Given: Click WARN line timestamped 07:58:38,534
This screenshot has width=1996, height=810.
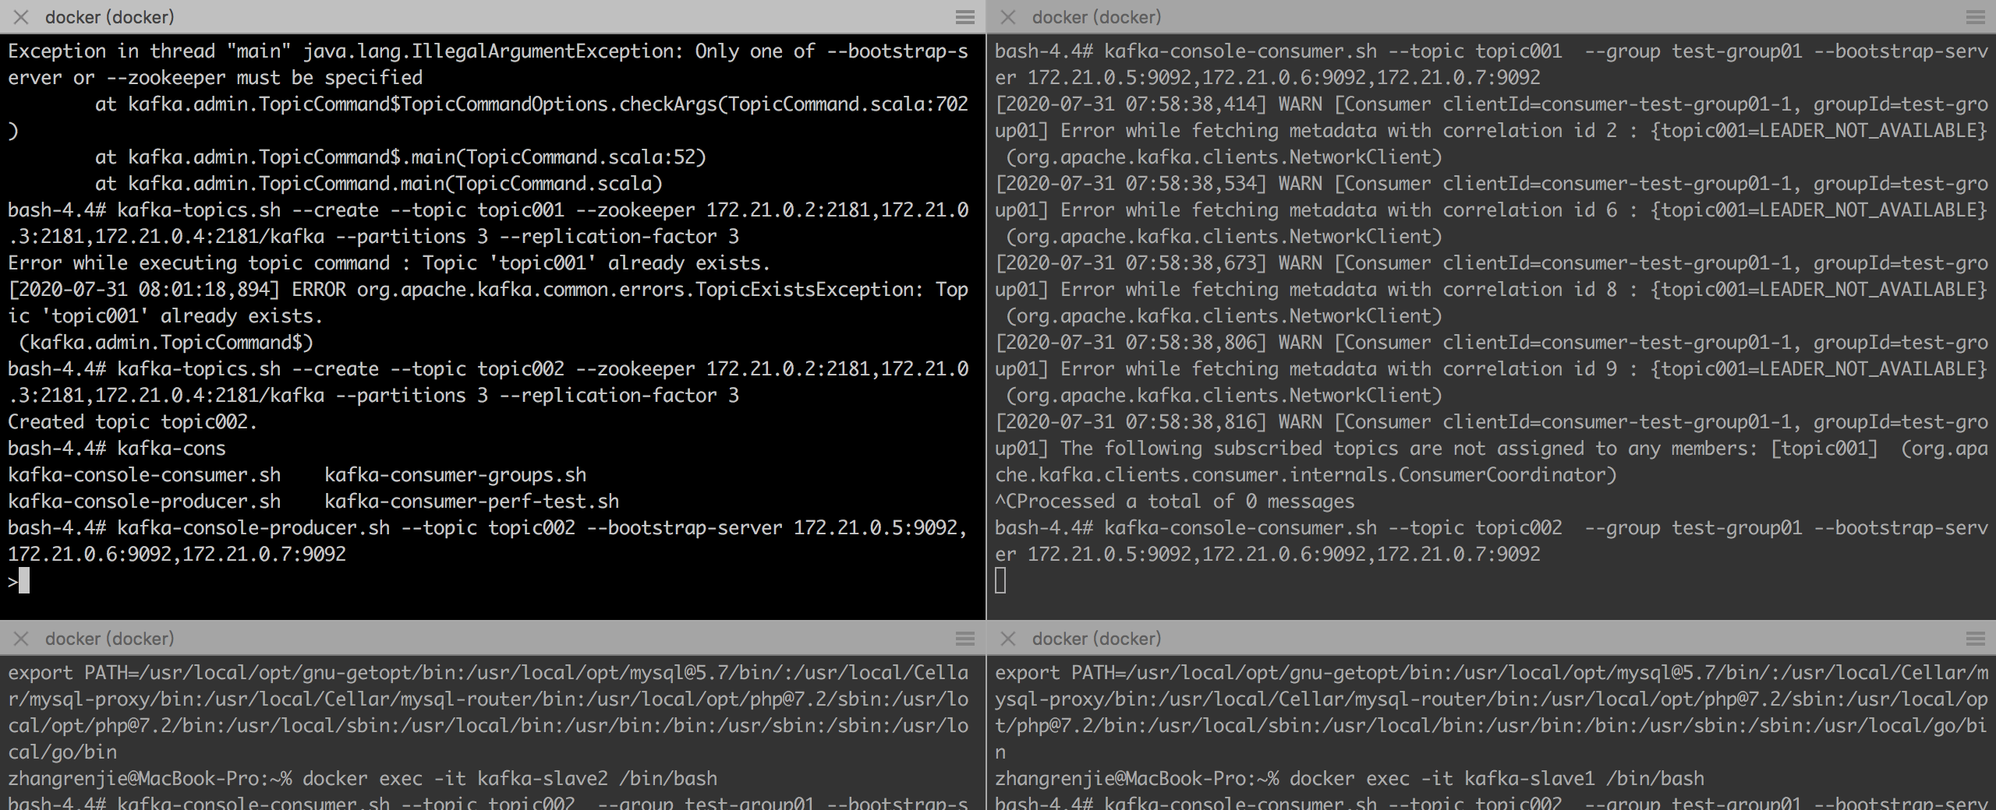Looking at the screenshot, I should [1492, 184].
